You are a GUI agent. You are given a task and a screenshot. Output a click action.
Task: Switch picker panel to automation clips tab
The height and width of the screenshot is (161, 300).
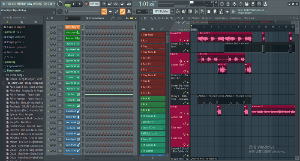click(x=162, y=29)
